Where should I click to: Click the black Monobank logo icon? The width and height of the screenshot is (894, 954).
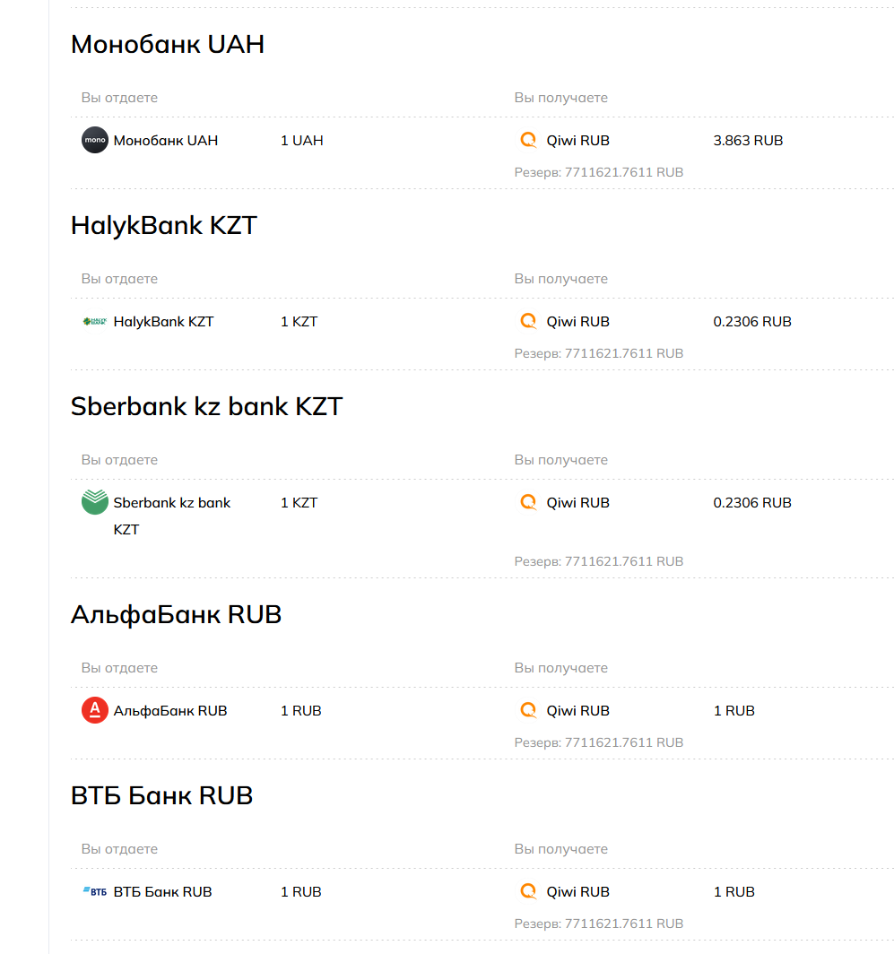coord(95,141)
